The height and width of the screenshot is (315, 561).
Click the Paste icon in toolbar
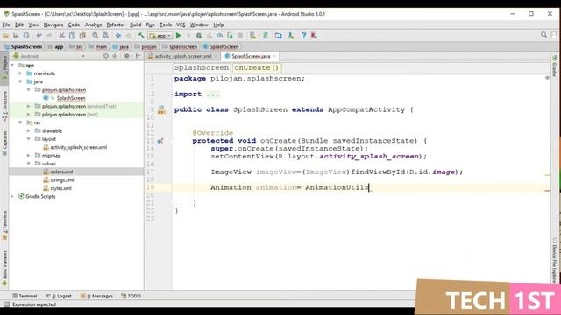click(82, 36)
